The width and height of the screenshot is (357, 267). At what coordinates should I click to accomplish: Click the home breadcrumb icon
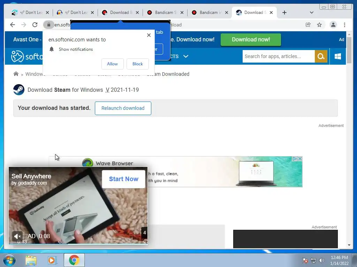(x=16, y=74)
